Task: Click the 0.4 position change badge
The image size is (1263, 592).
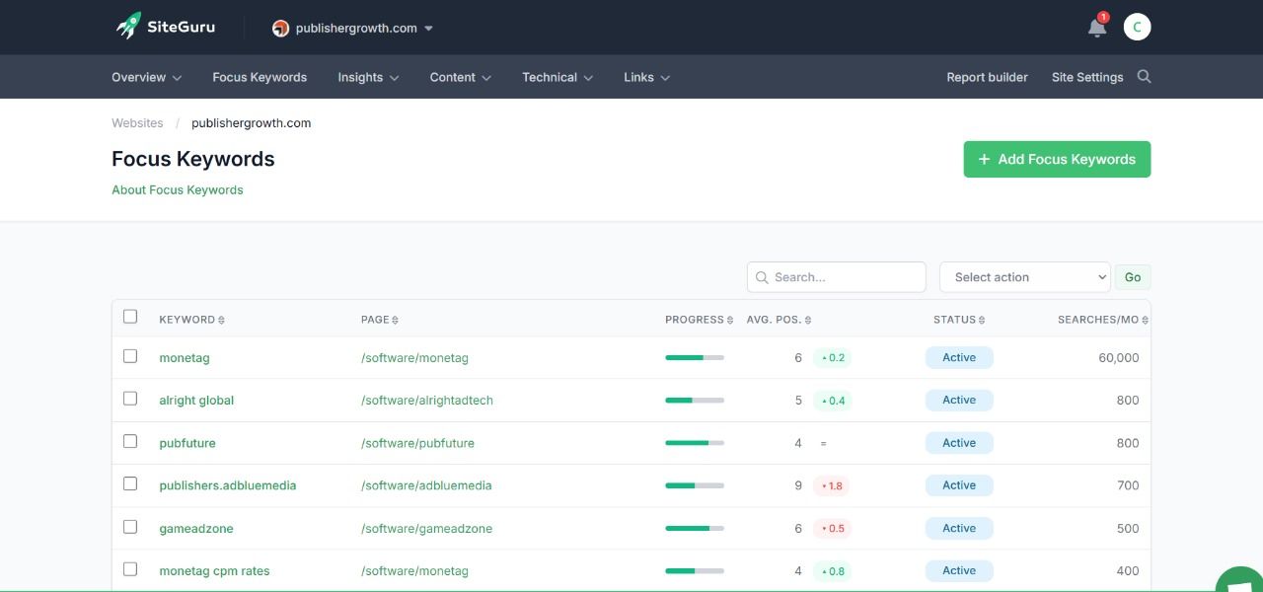Action: 833,401
